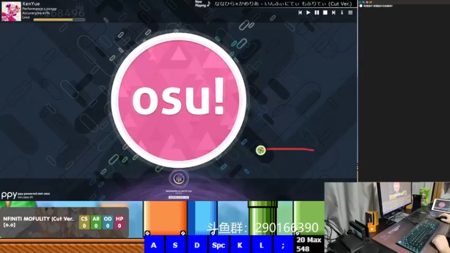Click the chat message in the right panel

pyautogui.click(x=377, y=6)
